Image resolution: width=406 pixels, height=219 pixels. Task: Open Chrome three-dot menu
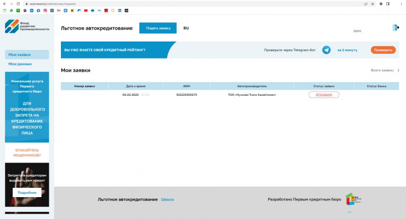401,3
